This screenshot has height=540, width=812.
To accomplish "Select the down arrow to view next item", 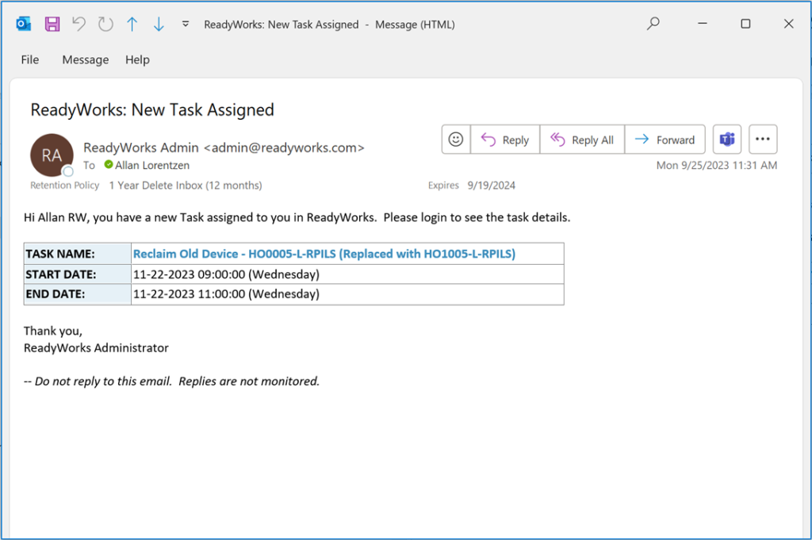I will point(158,24).
